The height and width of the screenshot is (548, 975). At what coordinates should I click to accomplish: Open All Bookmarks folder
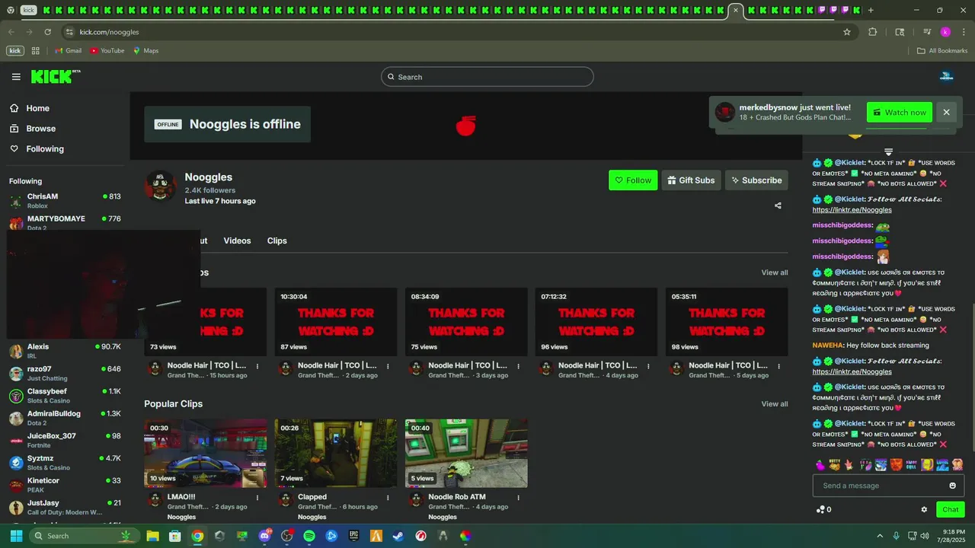[x=942, y=51]
